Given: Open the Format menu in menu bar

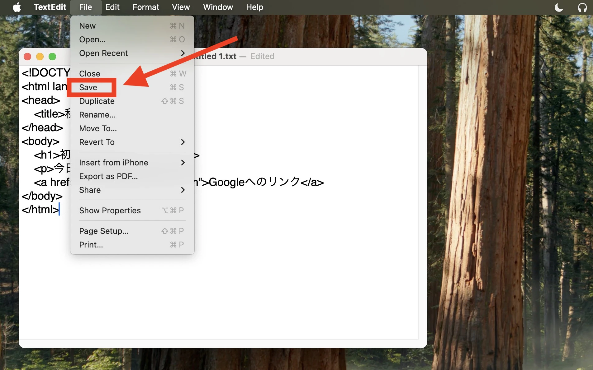Looking at the screenshot, I should 146,7.
